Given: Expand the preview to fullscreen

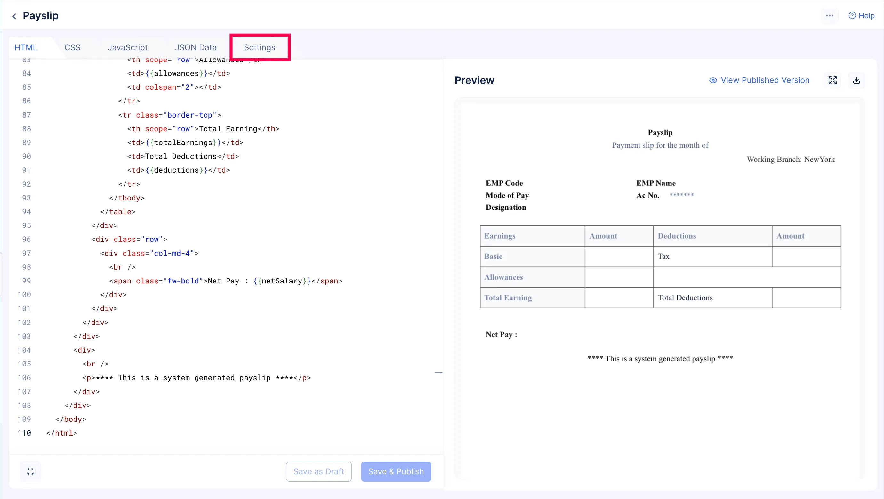Looking at the screenshot, I should [833, 80].
